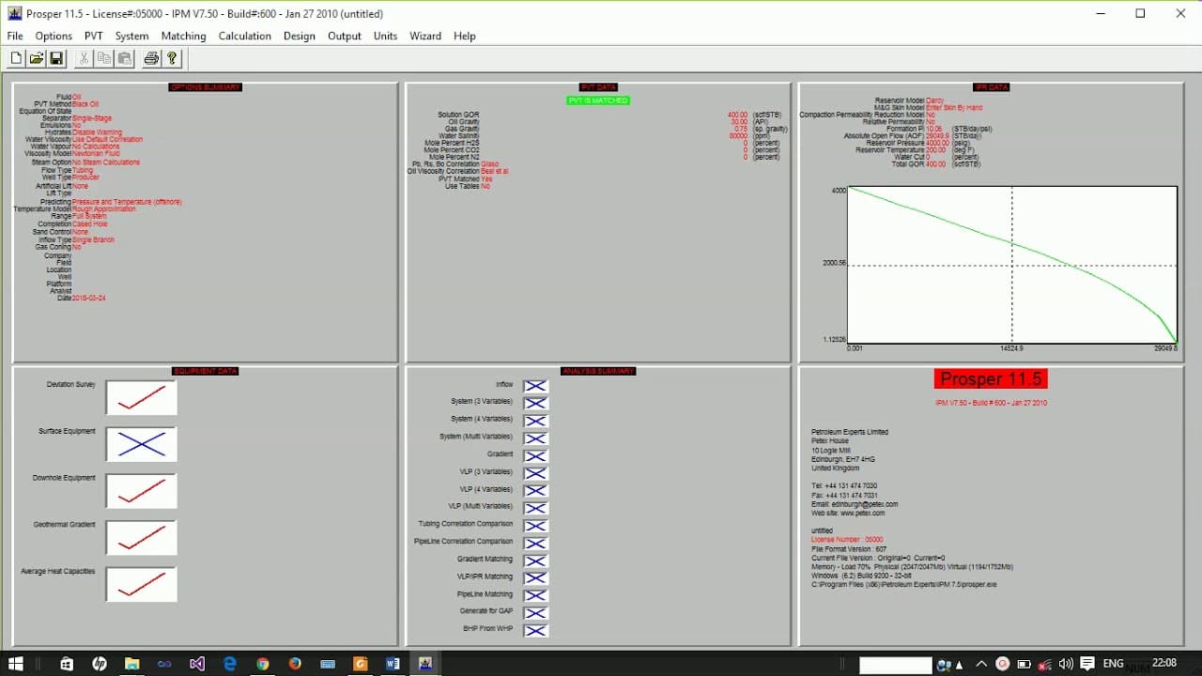Open the System menu
Viewport: 1202px width, 676px height.
coord(132,36)
